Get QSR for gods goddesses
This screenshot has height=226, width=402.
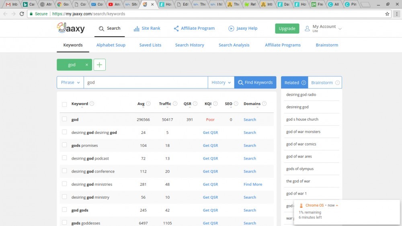click(x=210, y=223)
